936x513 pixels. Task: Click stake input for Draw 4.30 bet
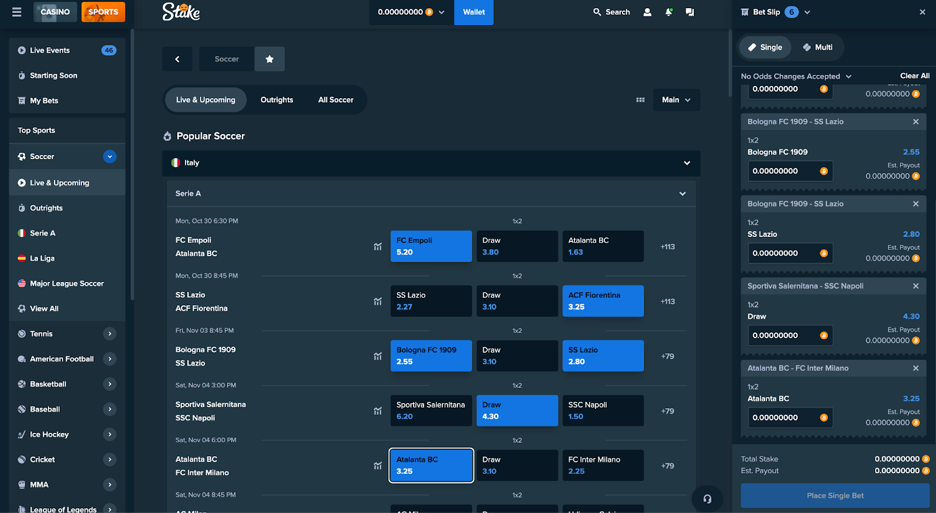[790, 335]
